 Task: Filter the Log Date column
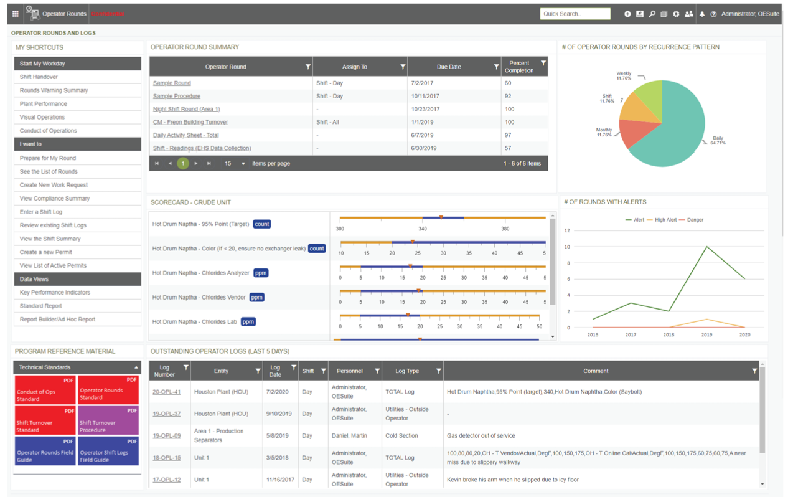(x=294, y=367)
